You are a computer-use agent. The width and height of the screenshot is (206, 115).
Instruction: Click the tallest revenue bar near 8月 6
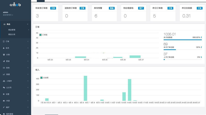[x=85, y=88]
